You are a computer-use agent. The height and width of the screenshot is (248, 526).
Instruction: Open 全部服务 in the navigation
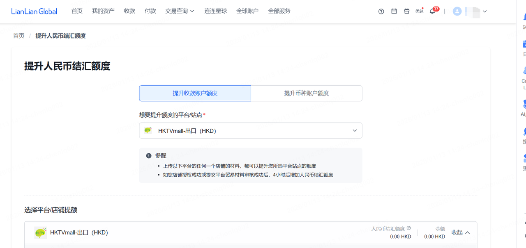tap(279, 11)
